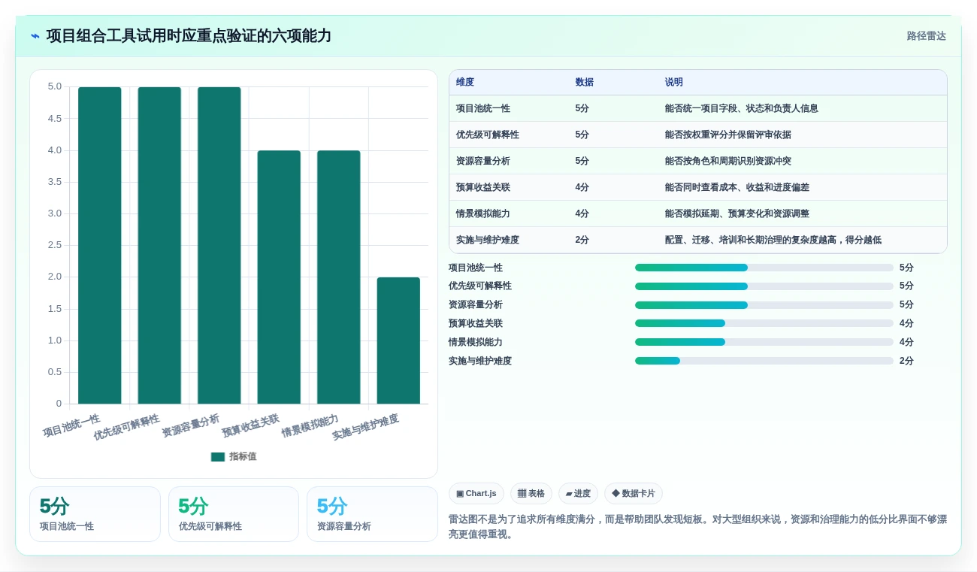Open the 资源容量分析 5分 data card
Viewport: 977px width, 572px height.
point(372,514)
